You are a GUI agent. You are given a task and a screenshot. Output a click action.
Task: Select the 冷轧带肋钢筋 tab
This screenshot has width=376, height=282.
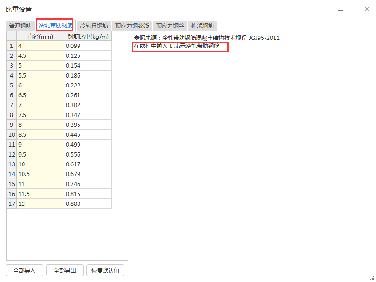point(55,25)
